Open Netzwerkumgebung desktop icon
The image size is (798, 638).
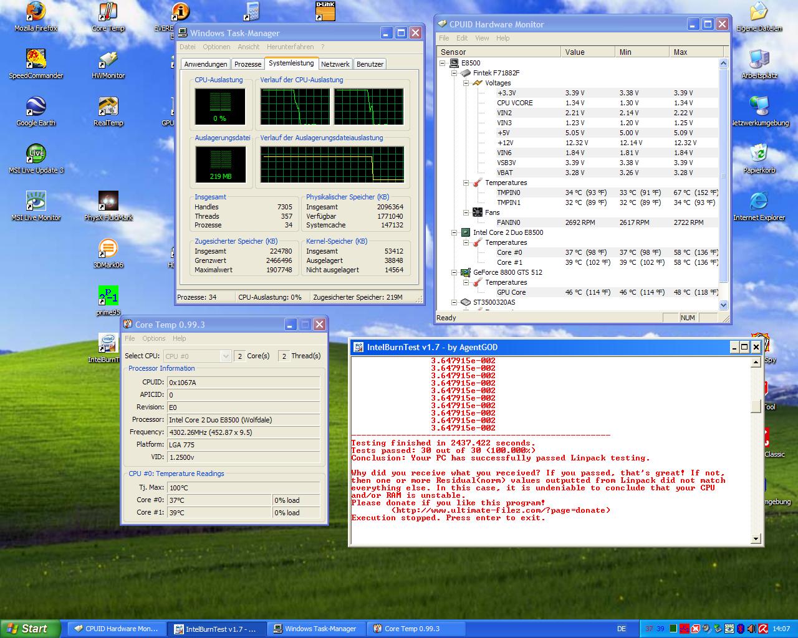click(x=759, y=112)
